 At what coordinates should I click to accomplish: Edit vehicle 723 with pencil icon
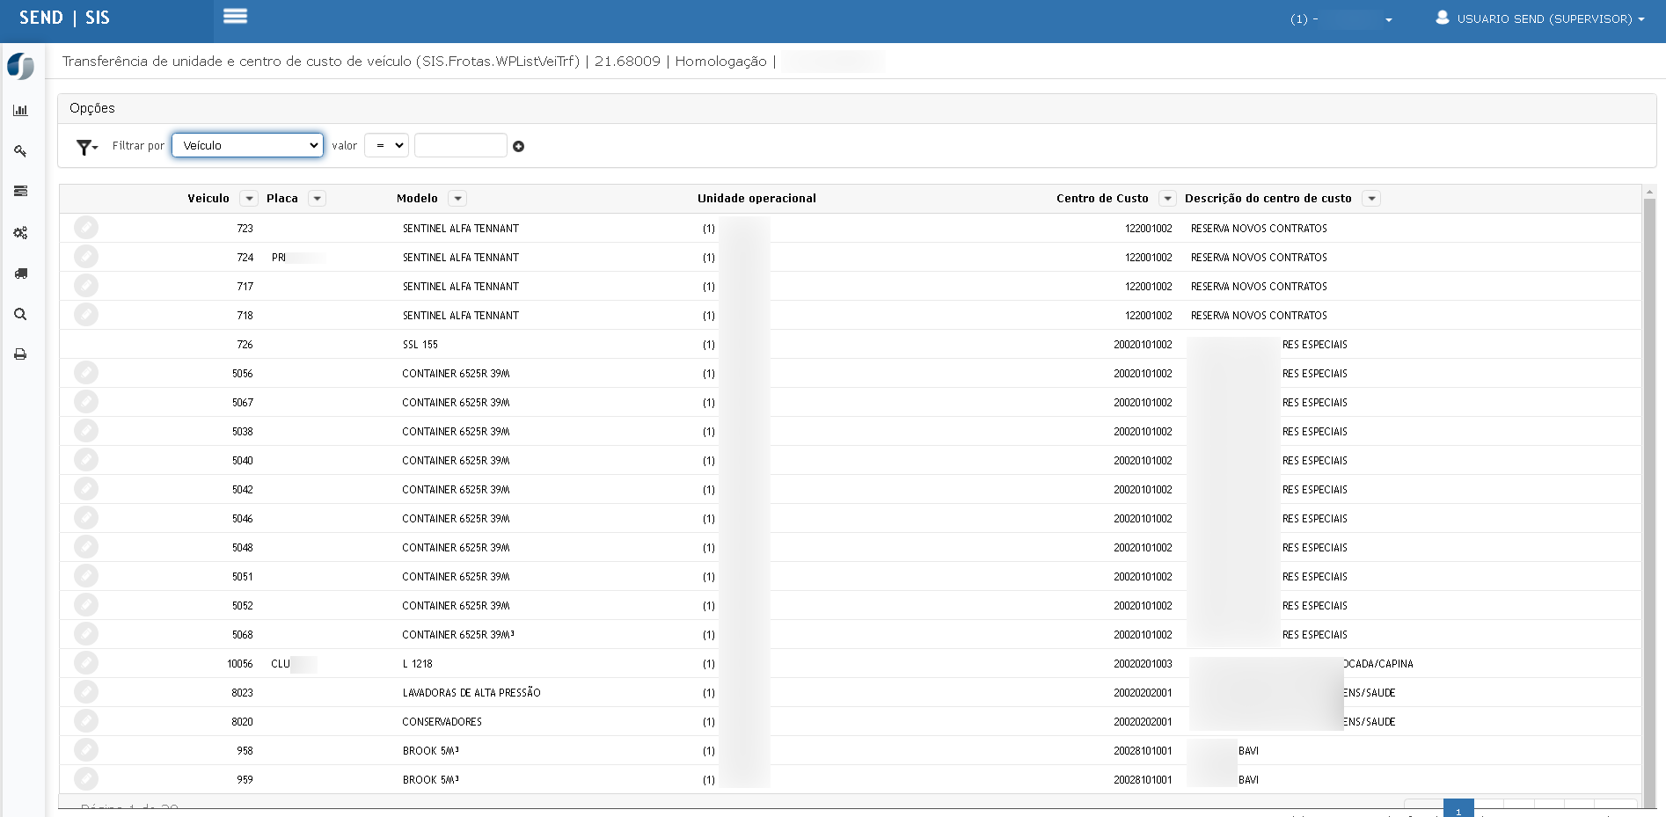pyautogui.click(x=86, y=228)
